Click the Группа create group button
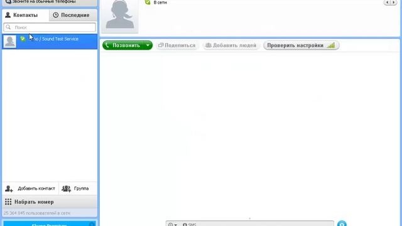Viewport: 402px width, 226px height. point(78,188)
